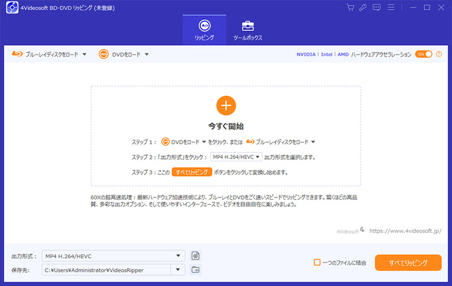Click the AMD acceleration label
This screenshot has height=286, width=452.
[x=343, y=54]
